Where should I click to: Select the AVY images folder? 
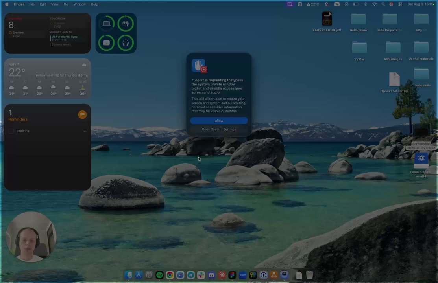pos(393,51)
